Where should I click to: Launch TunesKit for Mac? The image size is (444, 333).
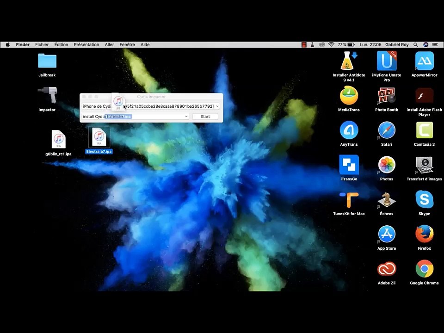(349, 200)
